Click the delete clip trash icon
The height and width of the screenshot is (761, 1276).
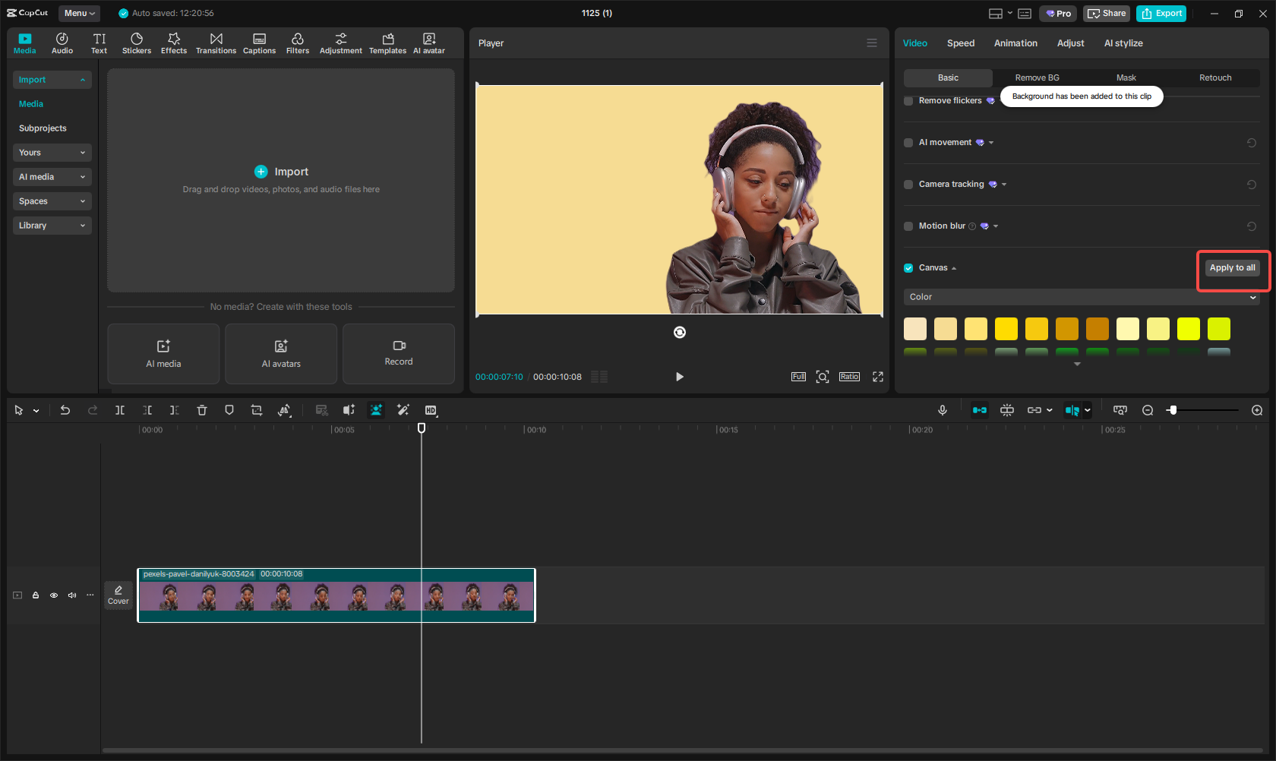(202, 410)
